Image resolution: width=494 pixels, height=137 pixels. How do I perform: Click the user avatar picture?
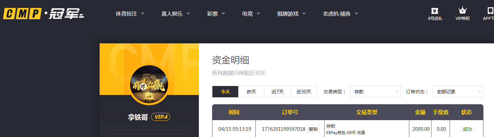point(149,85)
